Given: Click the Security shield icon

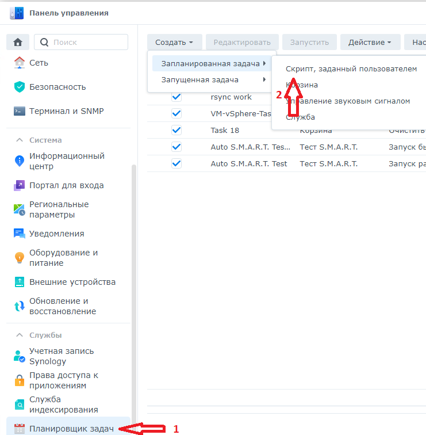Looking at the screenshot, I should tap(20, 87).
